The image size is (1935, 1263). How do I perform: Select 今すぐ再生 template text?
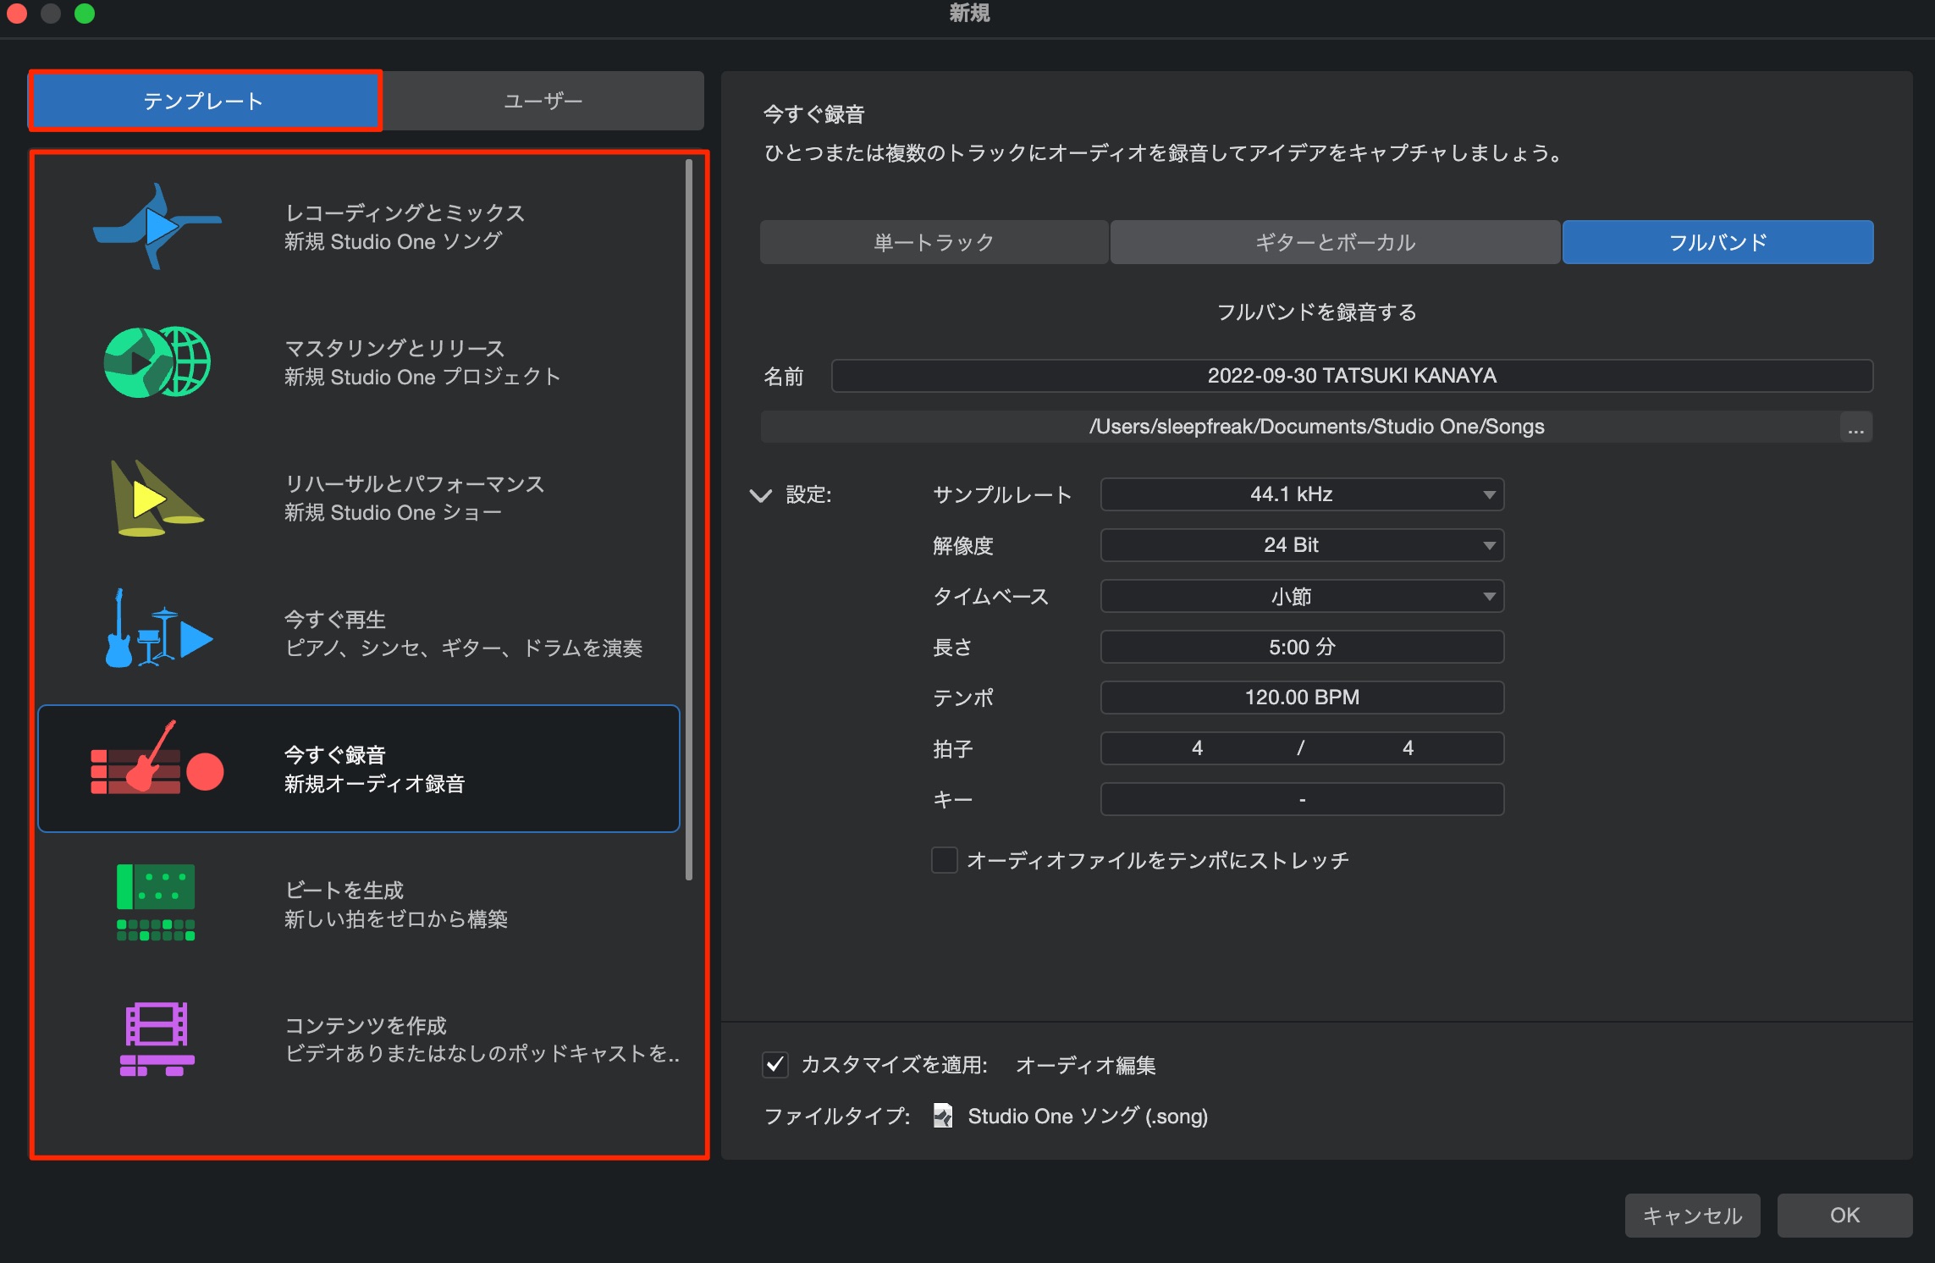(x=335, y=619)
